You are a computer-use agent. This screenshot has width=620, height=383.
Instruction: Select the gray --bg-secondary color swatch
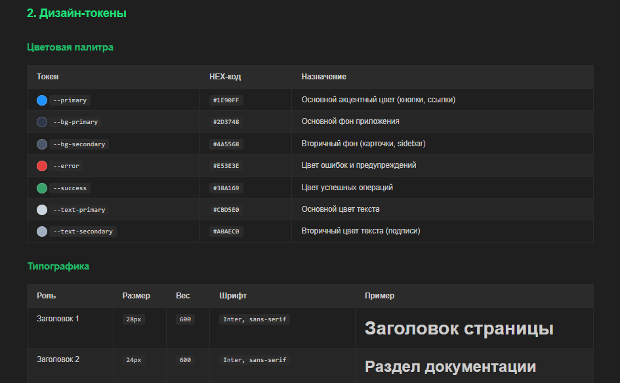coord(42,144)
